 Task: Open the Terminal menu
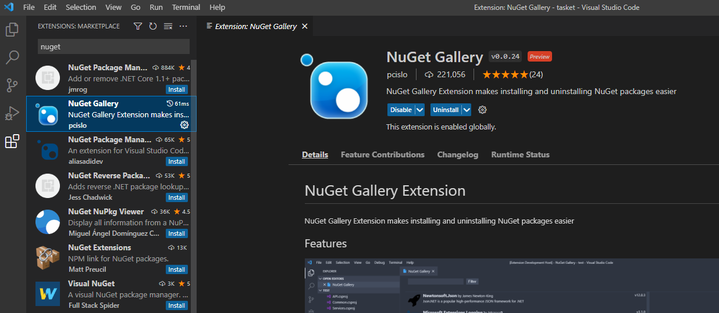186,8
